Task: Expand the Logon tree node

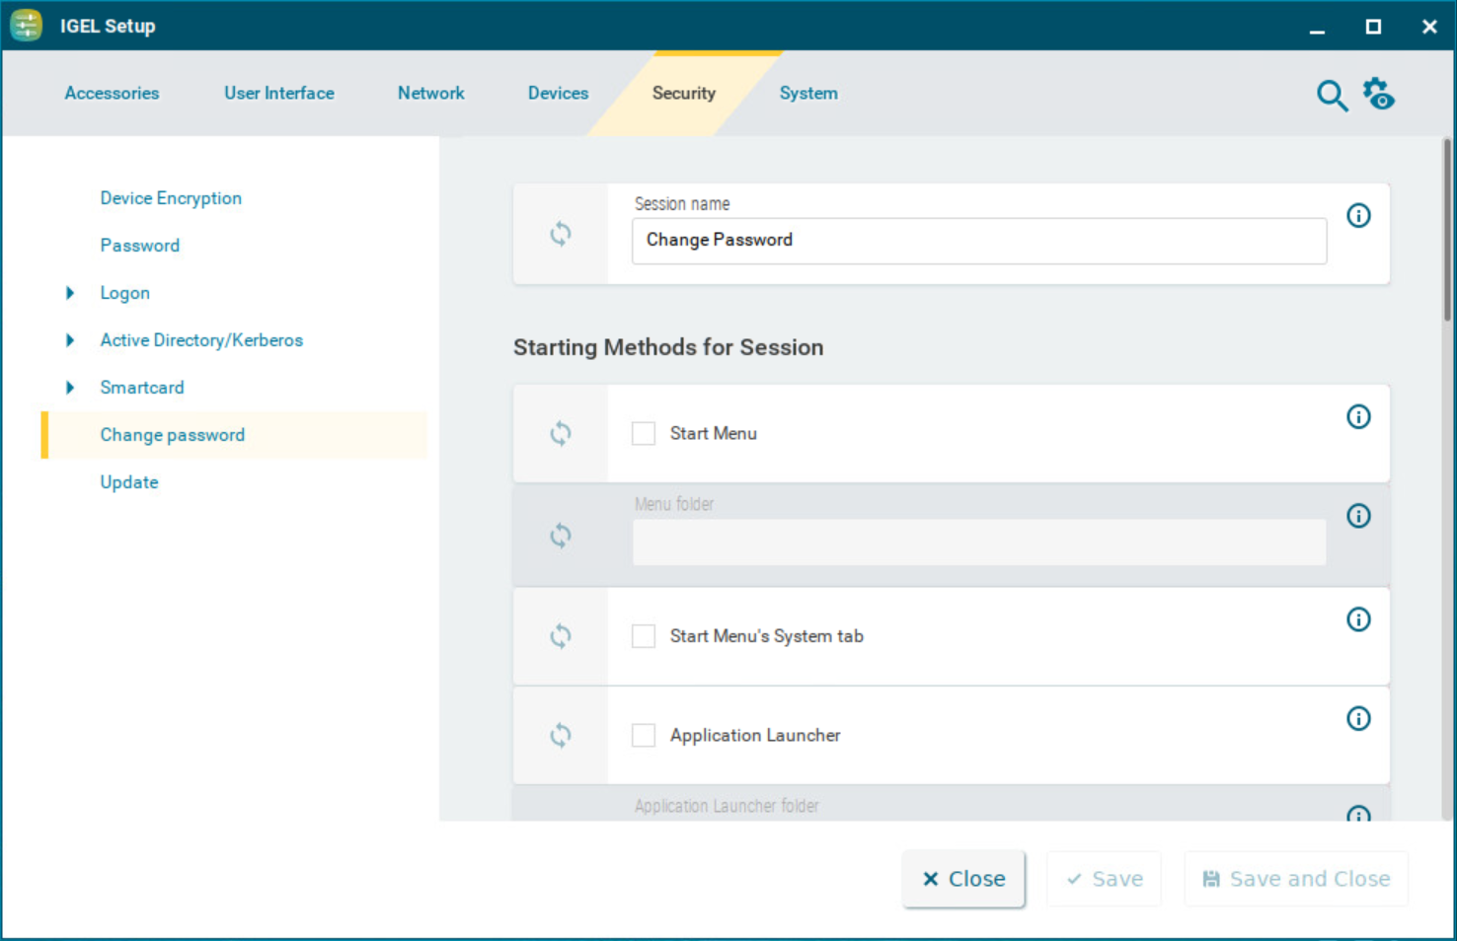Action: click(70, 293)
